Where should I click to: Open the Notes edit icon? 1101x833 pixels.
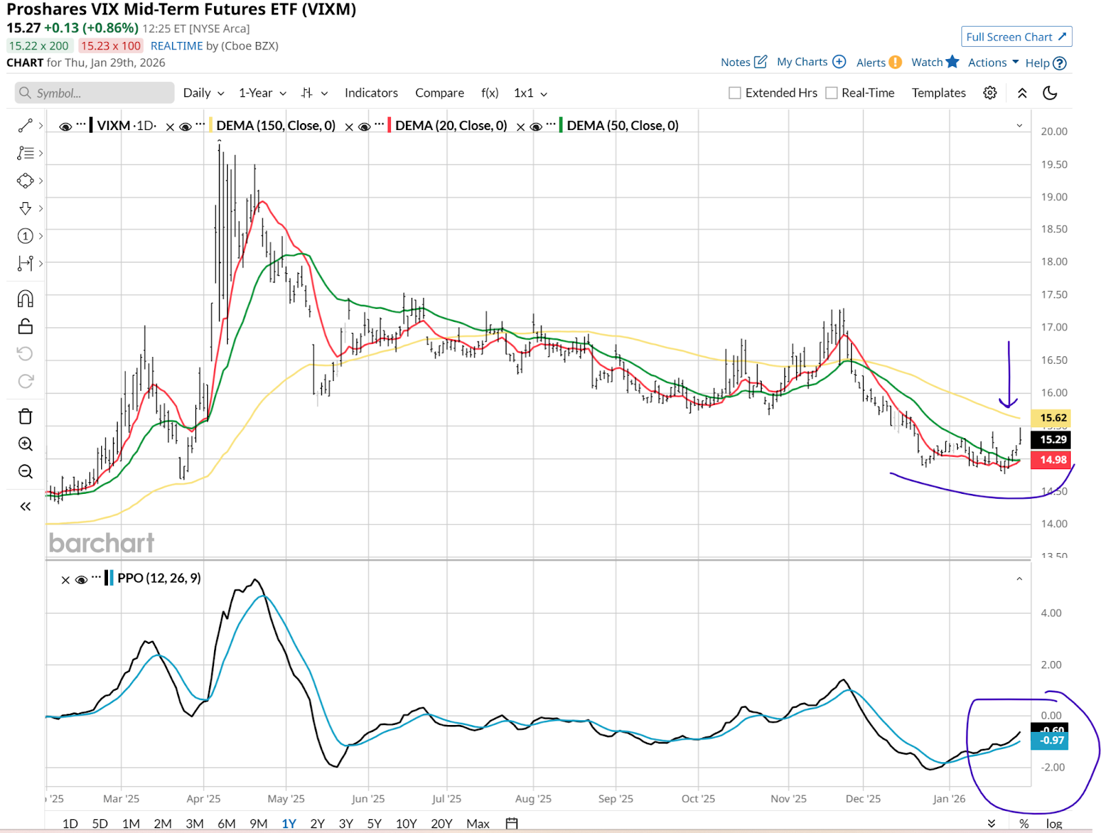pos(760,62)
